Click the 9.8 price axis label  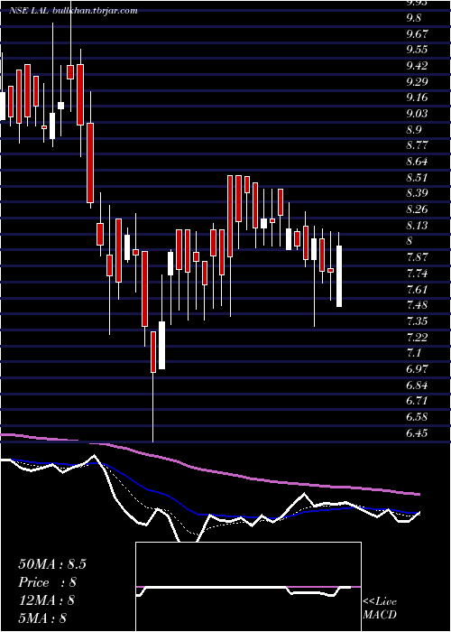413,18
